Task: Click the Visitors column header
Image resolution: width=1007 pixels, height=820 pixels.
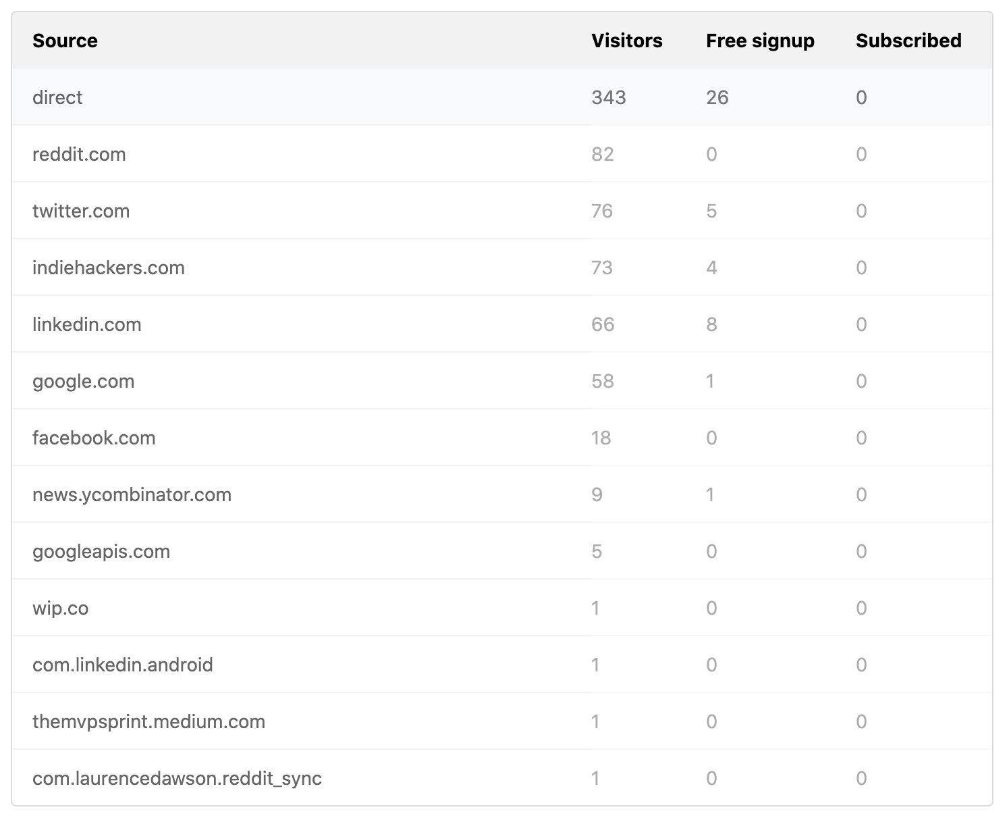Action: [x=626, y=41]
